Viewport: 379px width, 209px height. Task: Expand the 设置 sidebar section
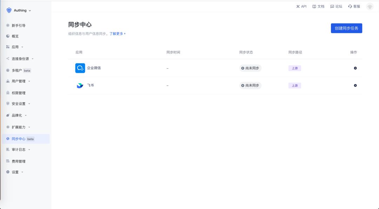pyautogui.click(x=15, y=172)
